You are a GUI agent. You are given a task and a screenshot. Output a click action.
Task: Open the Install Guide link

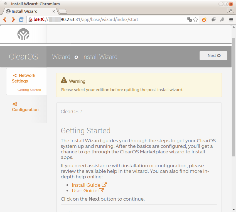[x=86, y=185]
